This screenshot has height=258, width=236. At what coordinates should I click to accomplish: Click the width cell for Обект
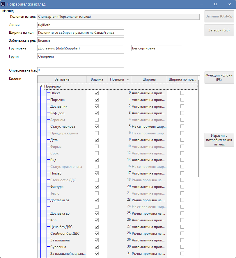[149, 93]
